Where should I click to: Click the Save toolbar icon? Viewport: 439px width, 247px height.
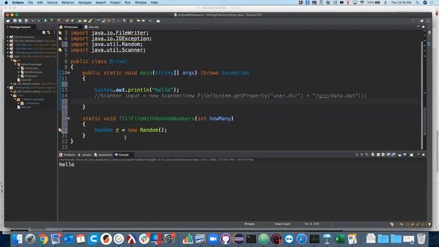click(15, 21)
